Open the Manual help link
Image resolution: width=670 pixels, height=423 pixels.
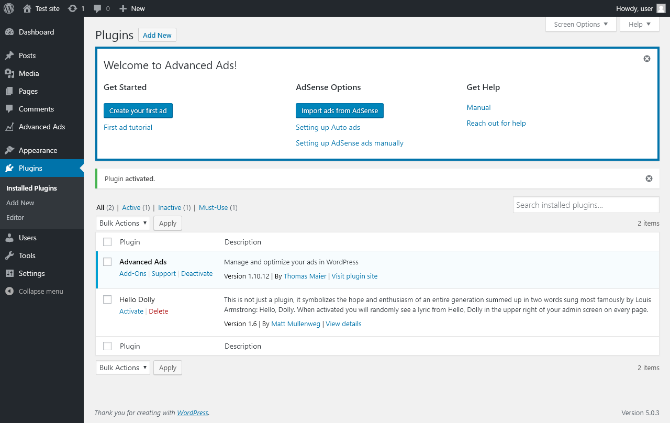tap(478, 107)
